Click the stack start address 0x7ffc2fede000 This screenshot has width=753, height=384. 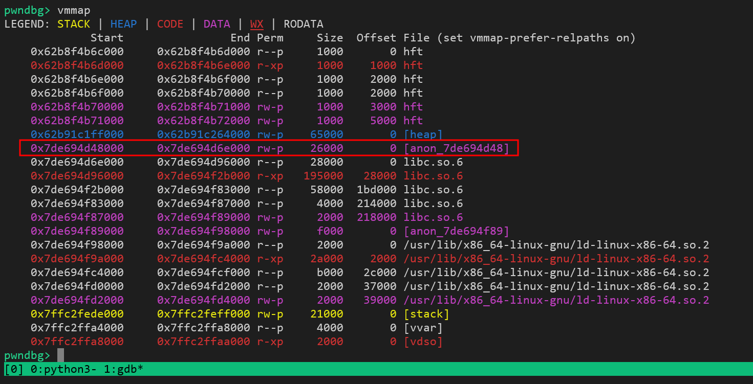[77, 314]
